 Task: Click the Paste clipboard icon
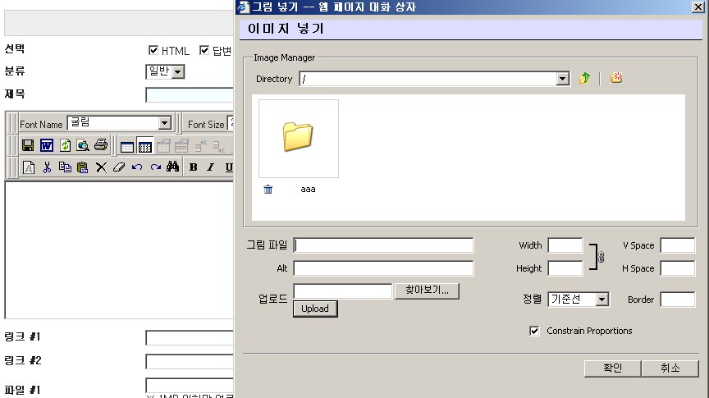coord(83,167)
